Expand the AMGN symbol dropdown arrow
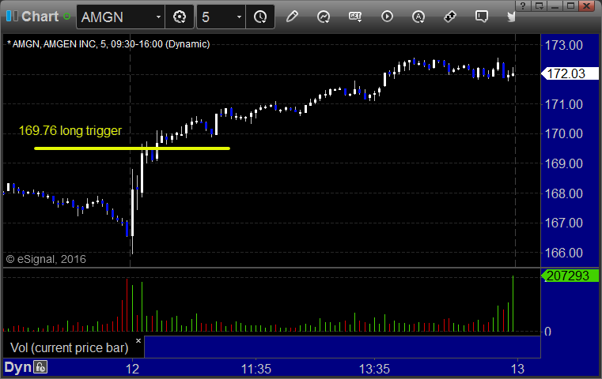 click(158, 17)
